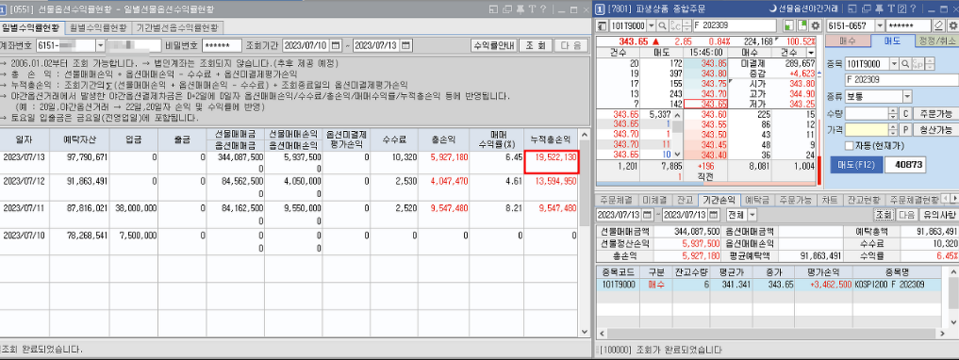Image resolution: width=959 pixels, height=360 pixels.
Task: Click 조회 button in period profit tab
Action: [x=884, y=215]
